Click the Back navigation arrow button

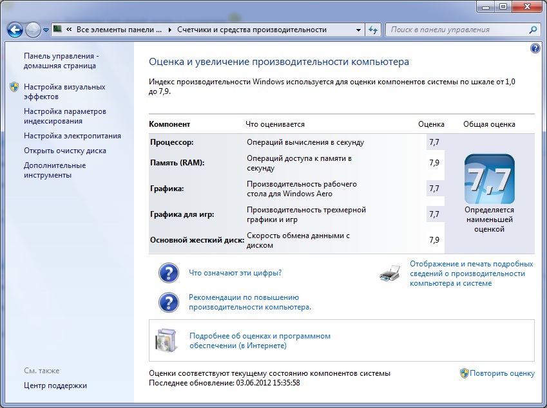15,30
